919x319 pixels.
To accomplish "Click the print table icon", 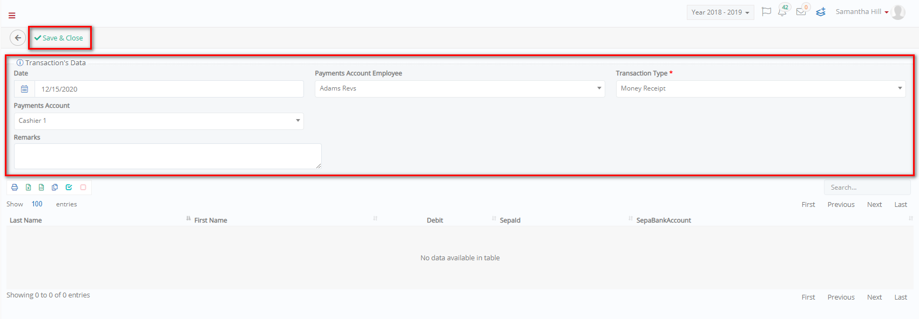I will 15,188.
